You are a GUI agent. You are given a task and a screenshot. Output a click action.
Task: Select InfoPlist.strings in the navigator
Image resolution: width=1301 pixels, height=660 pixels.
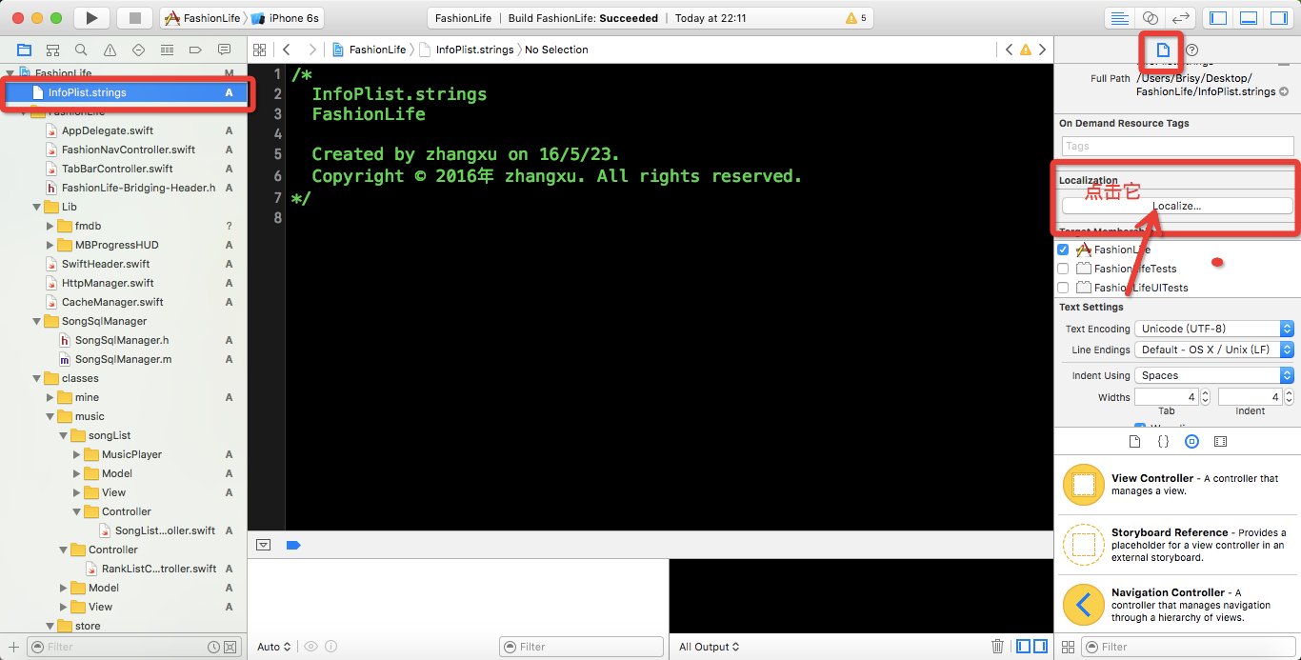coord(124,92)
